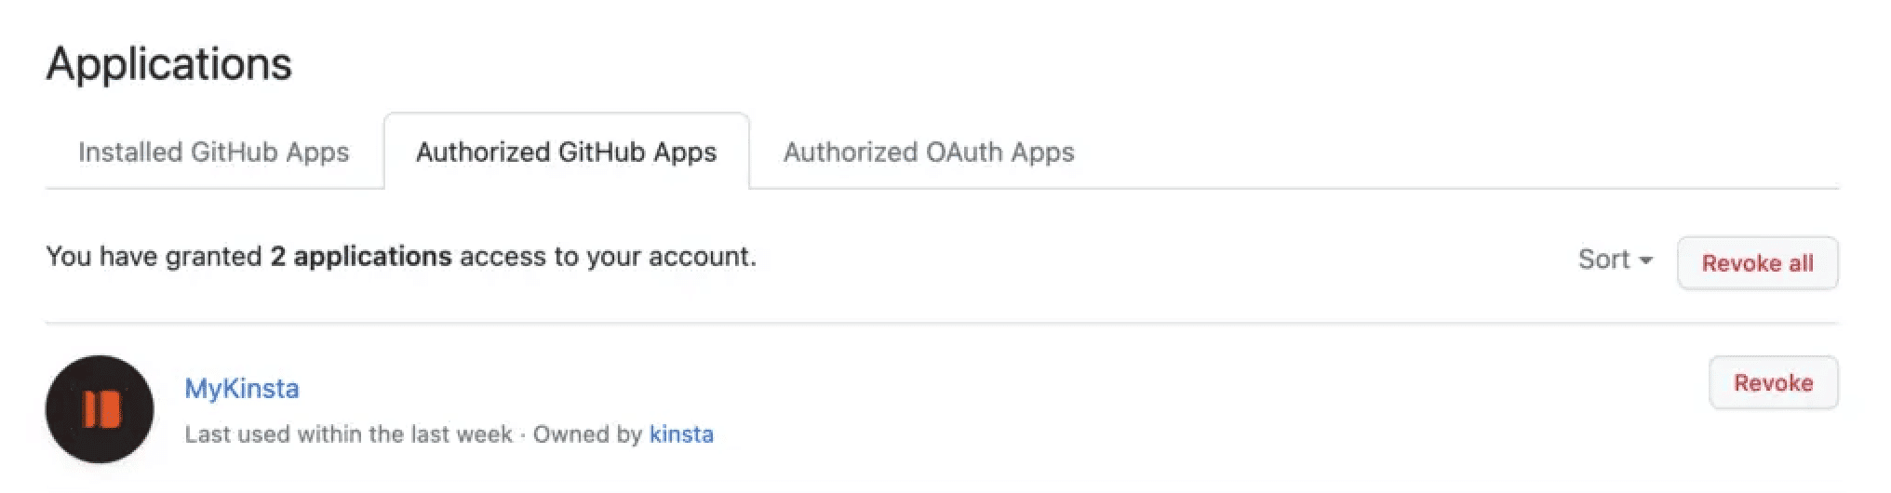The image size is (1891, 493).
Task: Click the orange Kinsta symbol in the logo
Action: (101, 409)
